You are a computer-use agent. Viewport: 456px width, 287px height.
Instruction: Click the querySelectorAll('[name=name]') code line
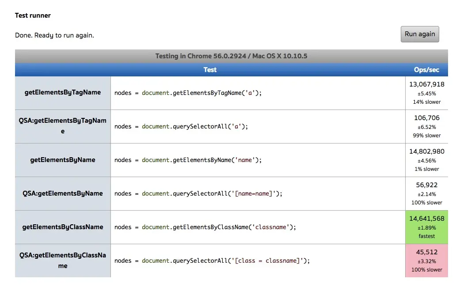pyautogui.click(x=198, y=193)
